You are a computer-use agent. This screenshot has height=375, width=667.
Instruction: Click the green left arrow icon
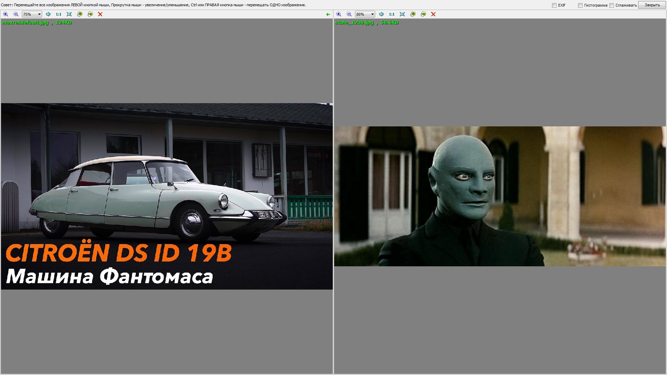pos(328,14)
